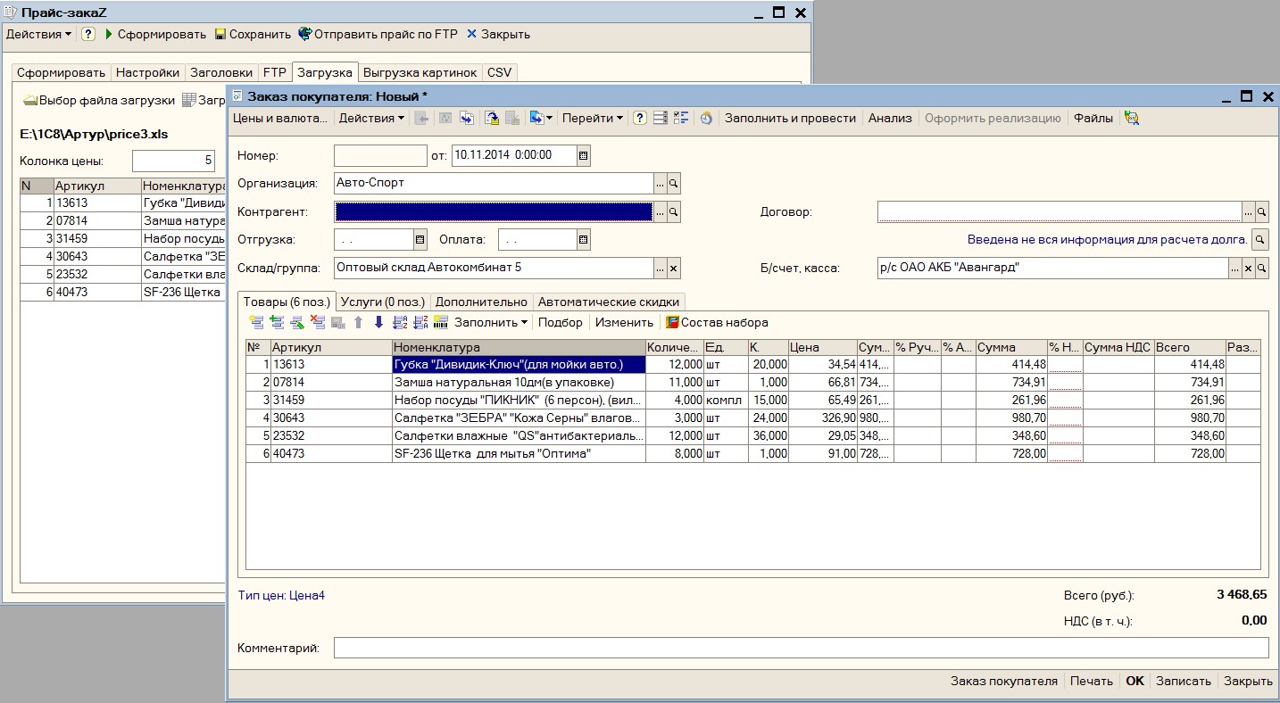Click the magnifier next to the debt information message
Image resolution: width=1280 pixels, height=703 pixels.
1260,240
